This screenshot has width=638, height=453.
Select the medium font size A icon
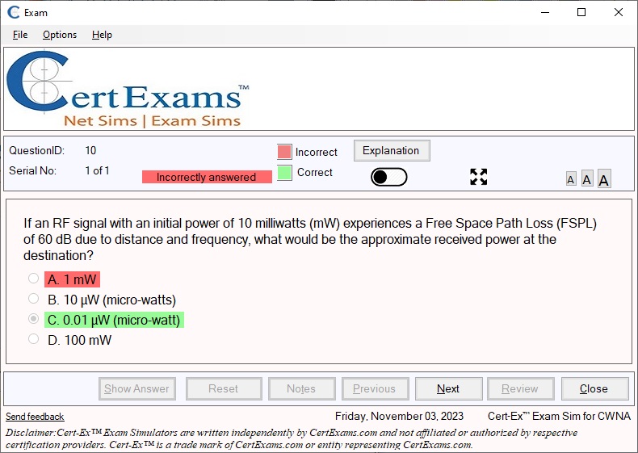[587, 178]
